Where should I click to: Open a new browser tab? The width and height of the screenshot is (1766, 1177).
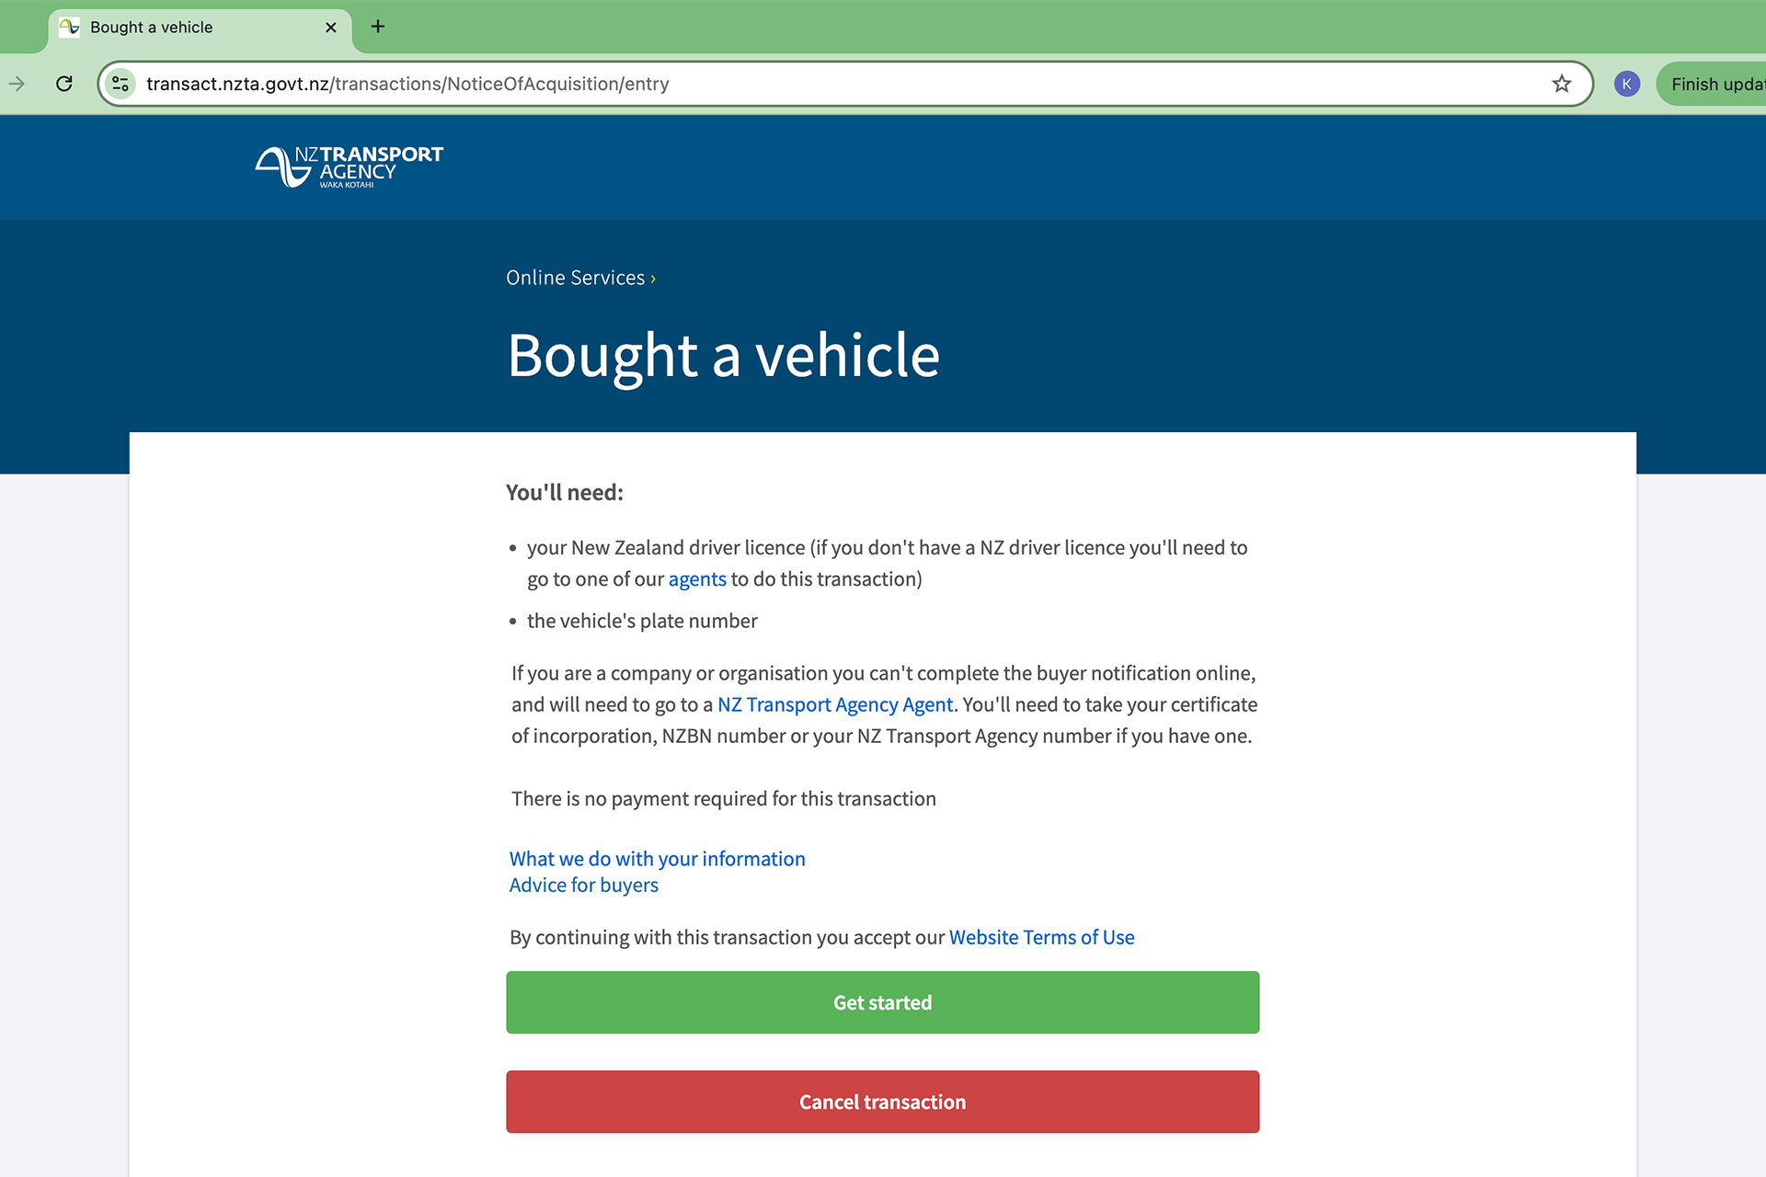[x=377, y=27]
